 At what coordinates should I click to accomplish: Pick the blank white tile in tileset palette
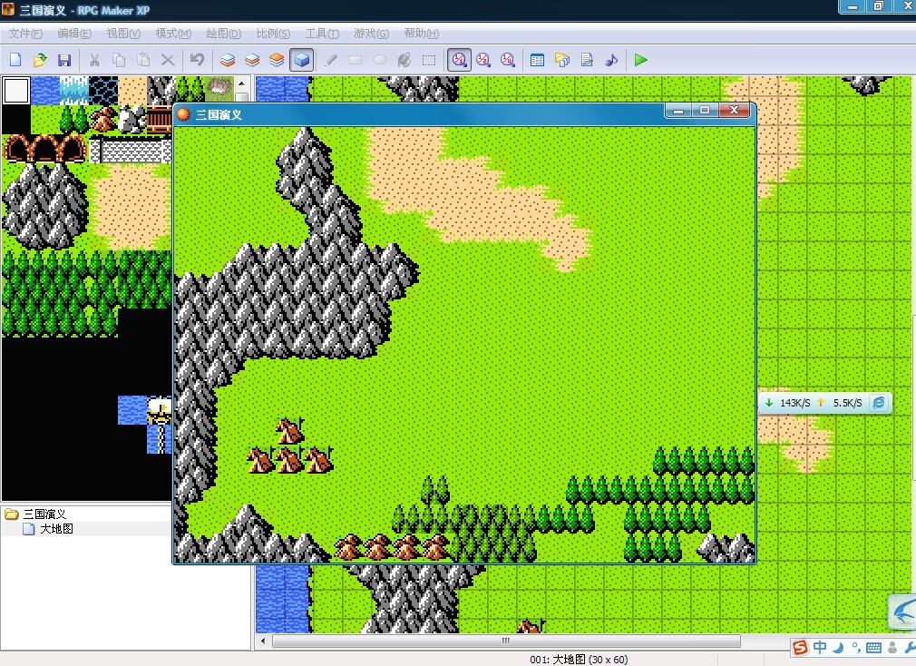pos(15,91)
